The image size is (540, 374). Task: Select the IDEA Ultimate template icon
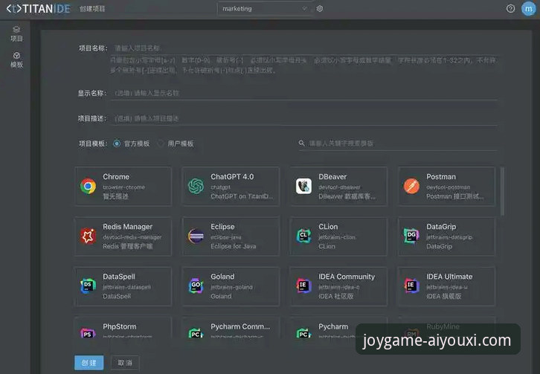[x=411, y=286]
